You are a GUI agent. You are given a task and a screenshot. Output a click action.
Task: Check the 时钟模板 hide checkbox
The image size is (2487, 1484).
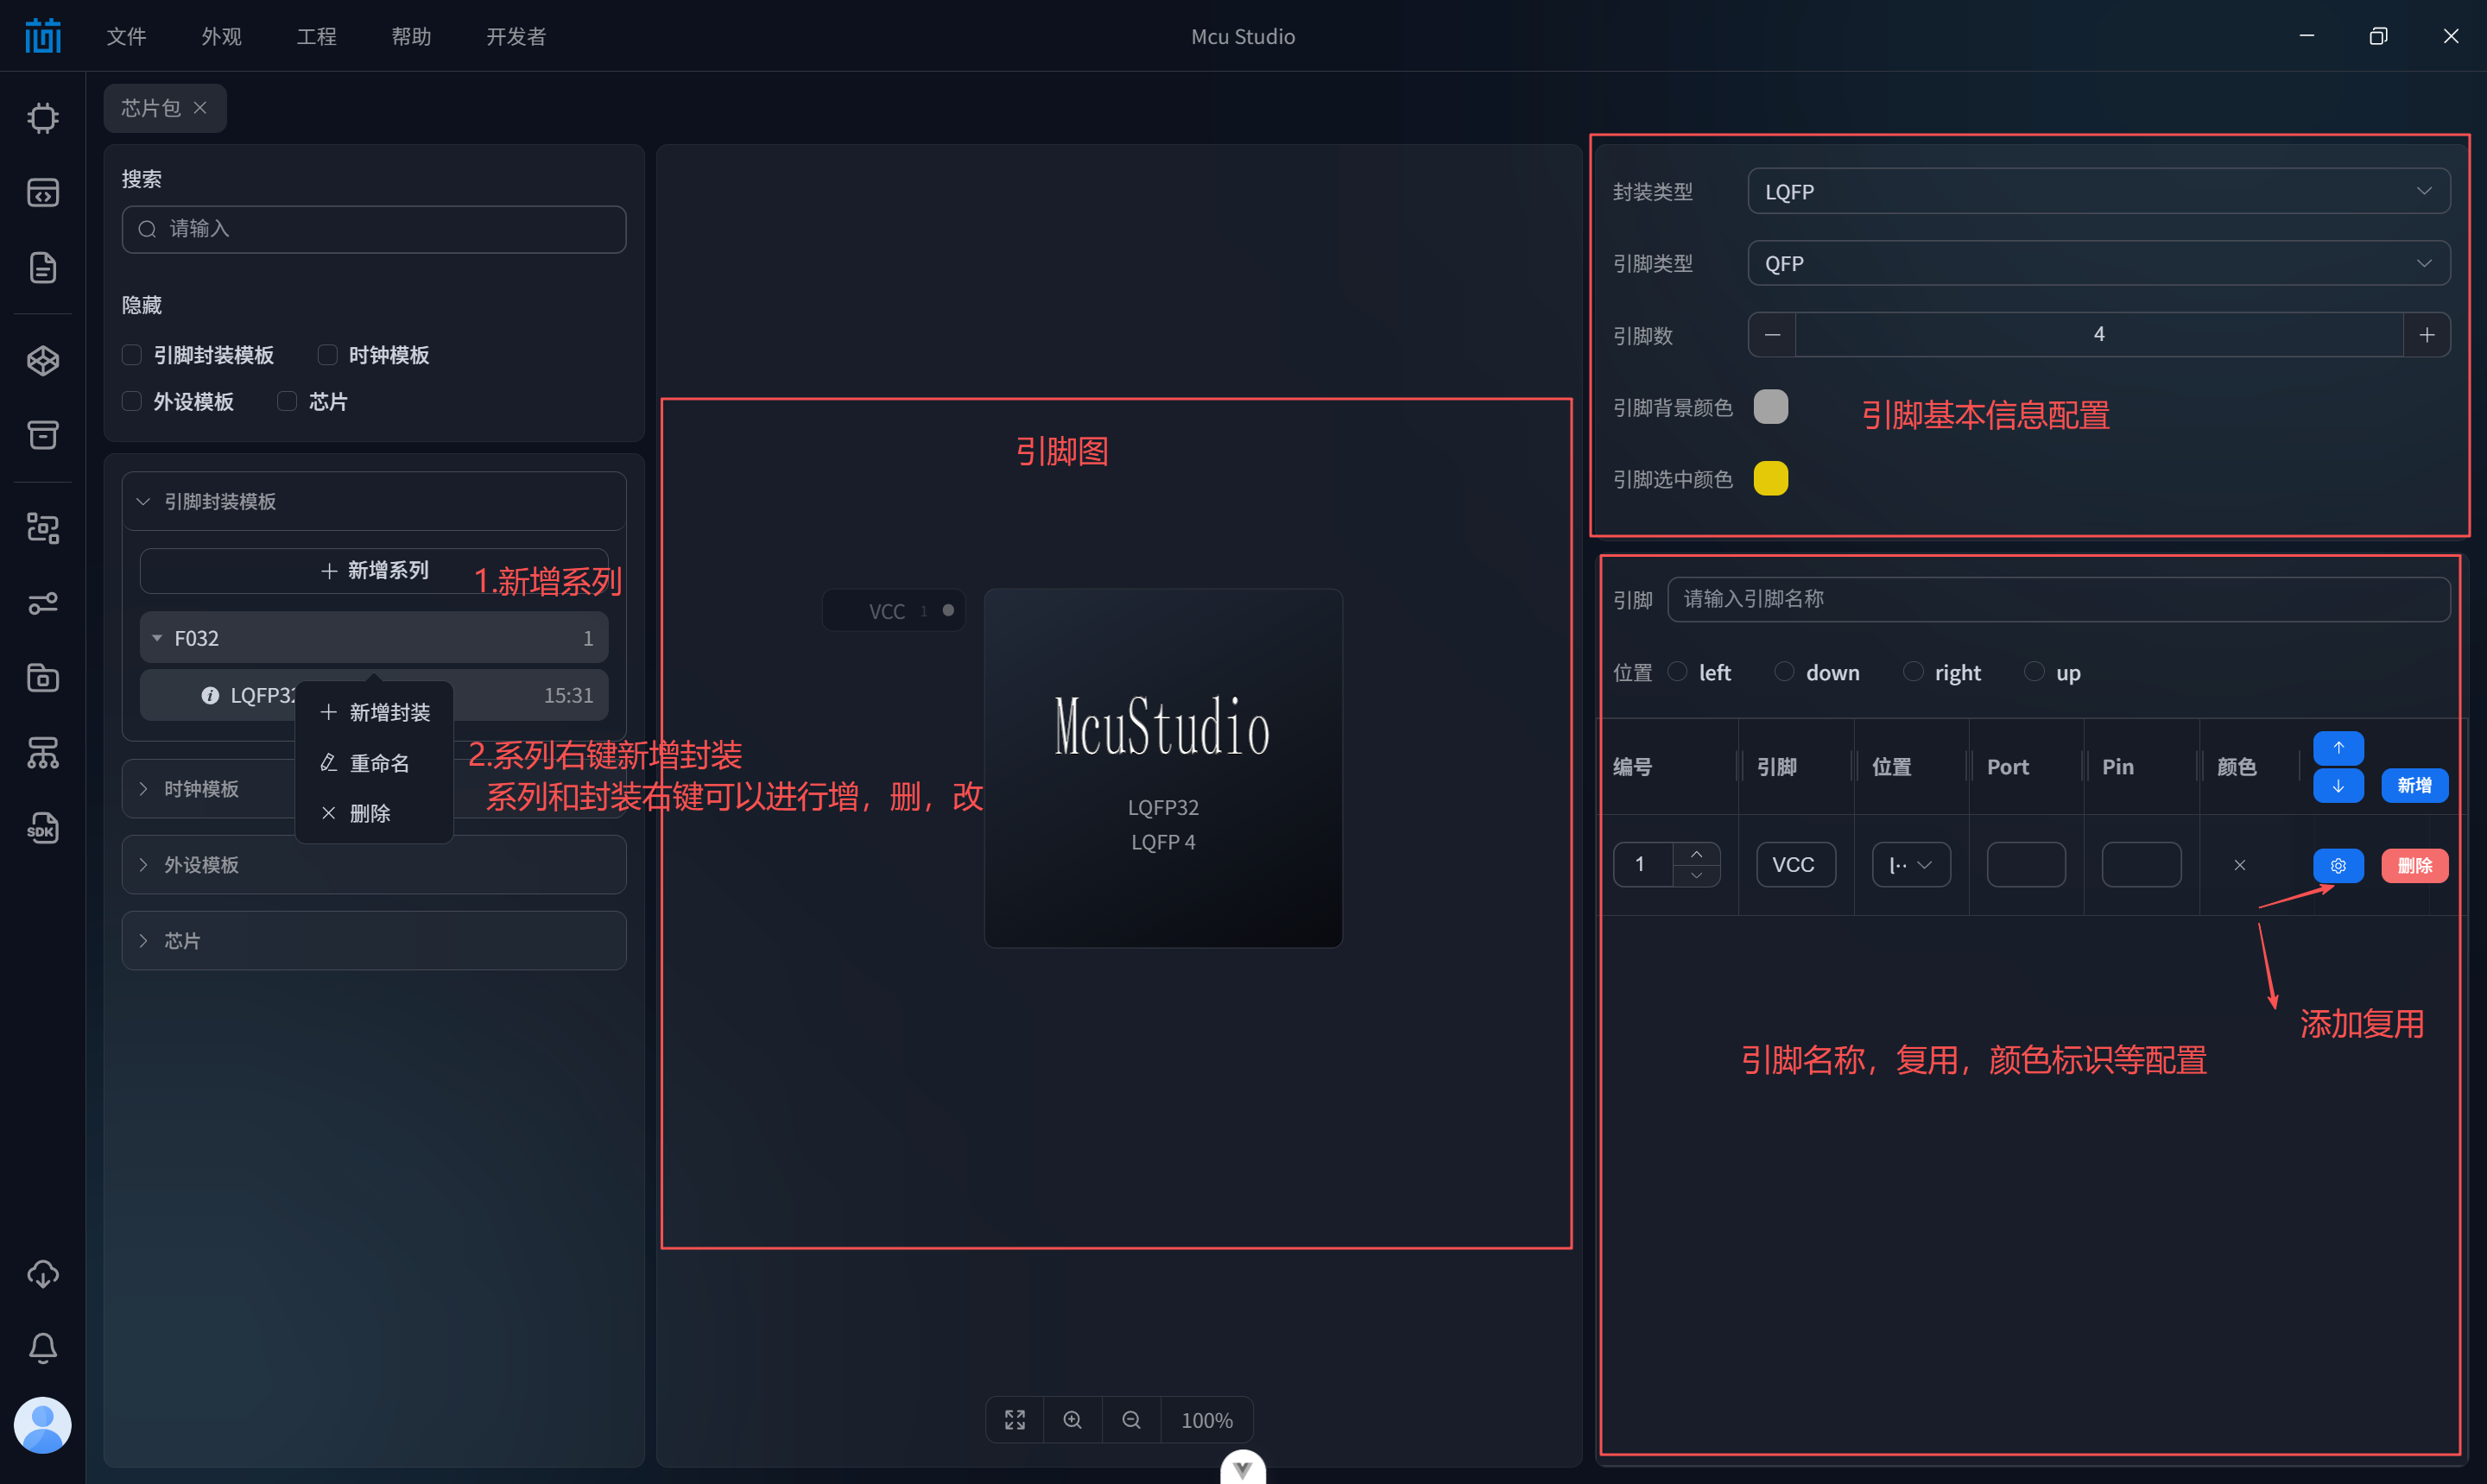coord(327,355)
